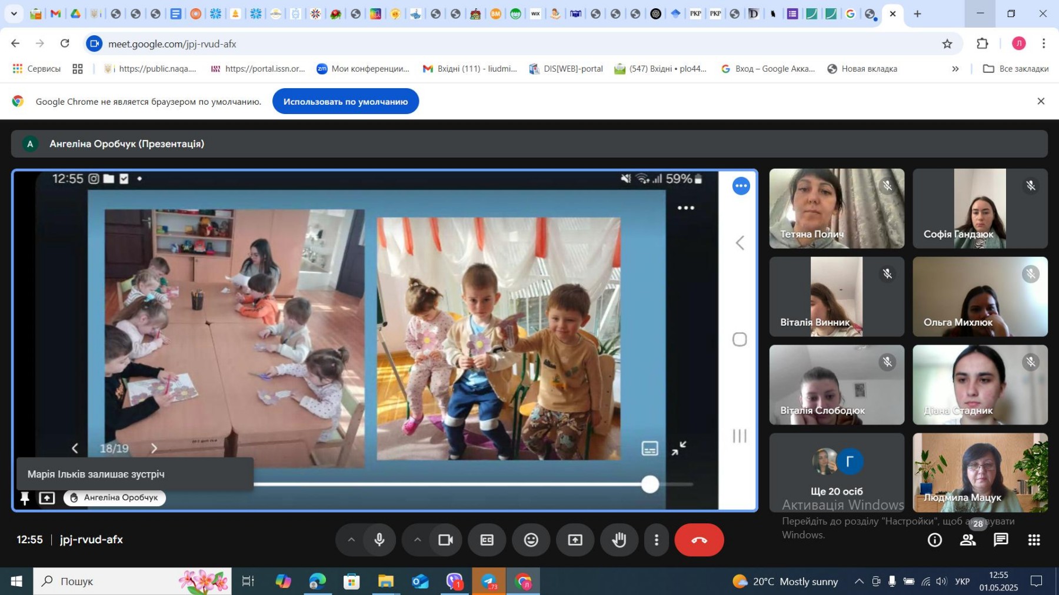
Task: Toggle the camera on or off
Action: click(445, 540)
